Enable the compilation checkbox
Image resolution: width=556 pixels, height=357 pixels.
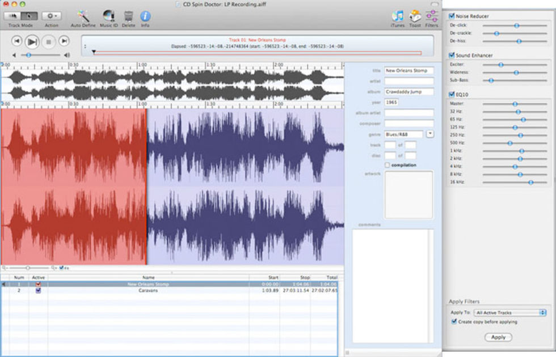click(387, 165)
